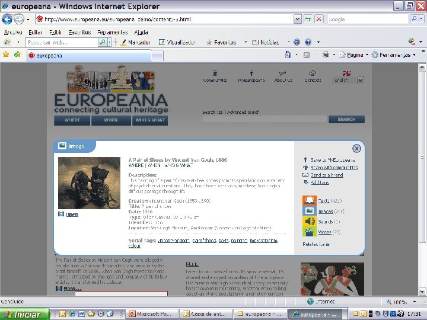The width and height of the screenshot is (427, 320).
Task: Click the vertical scrollbar down arrow
Action: [x=422, y=292]
